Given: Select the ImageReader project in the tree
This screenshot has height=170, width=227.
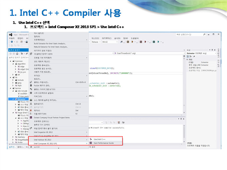Looking at the screenshot, I should click(x=23, y=140).
